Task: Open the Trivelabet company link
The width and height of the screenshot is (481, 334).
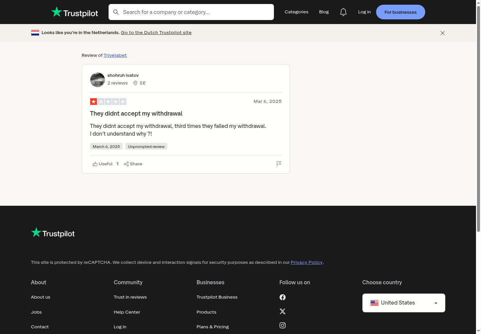Action: [115, 55]
